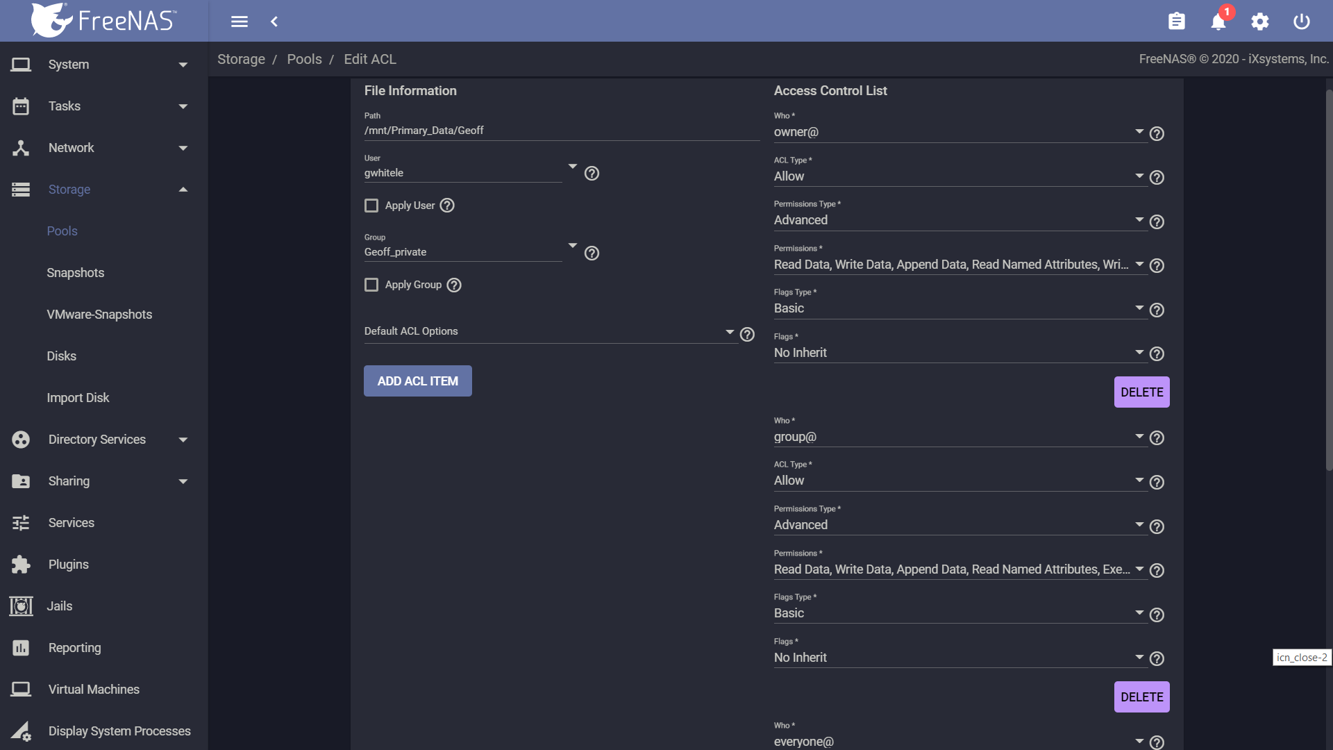The image size is (1333, 750).
Task: Click the page vertical scrollbar
Action: tap(1329, 278)
